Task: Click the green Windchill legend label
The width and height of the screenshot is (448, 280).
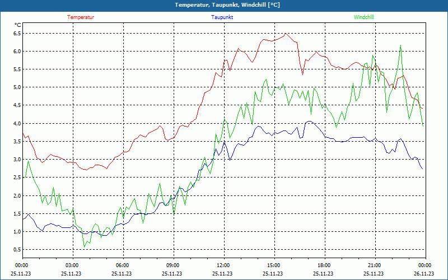Action: (363, 17)
